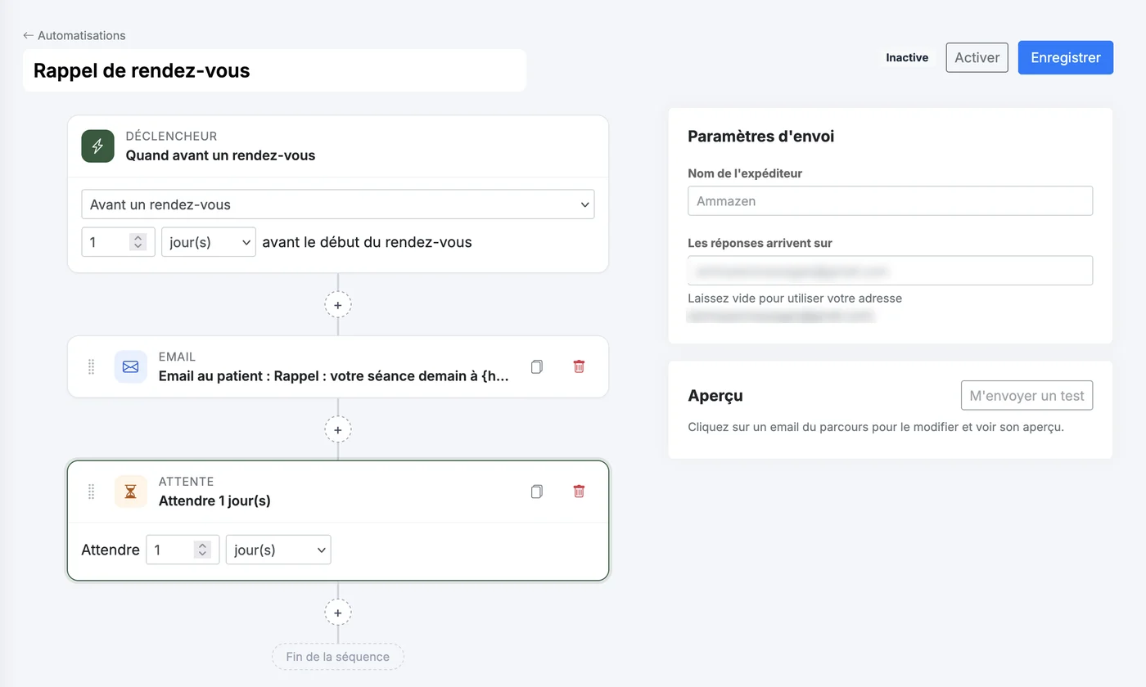The image size is (1146, 687).
Task: Click the envelope icon of Email step
Action: point(130,366)
